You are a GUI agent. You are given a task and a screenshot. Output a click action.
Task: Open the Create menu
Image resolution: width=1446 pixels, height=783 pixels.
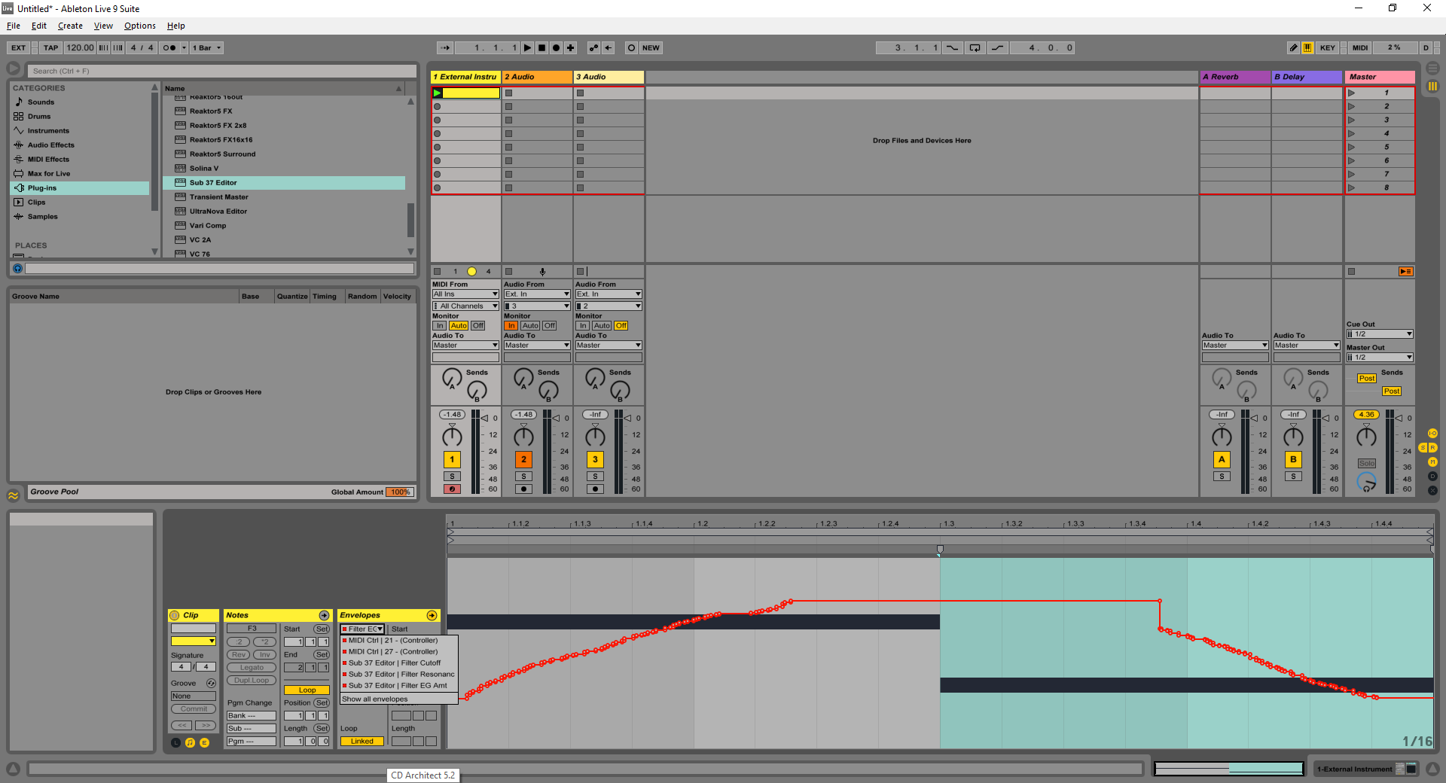tap(70, 26)
